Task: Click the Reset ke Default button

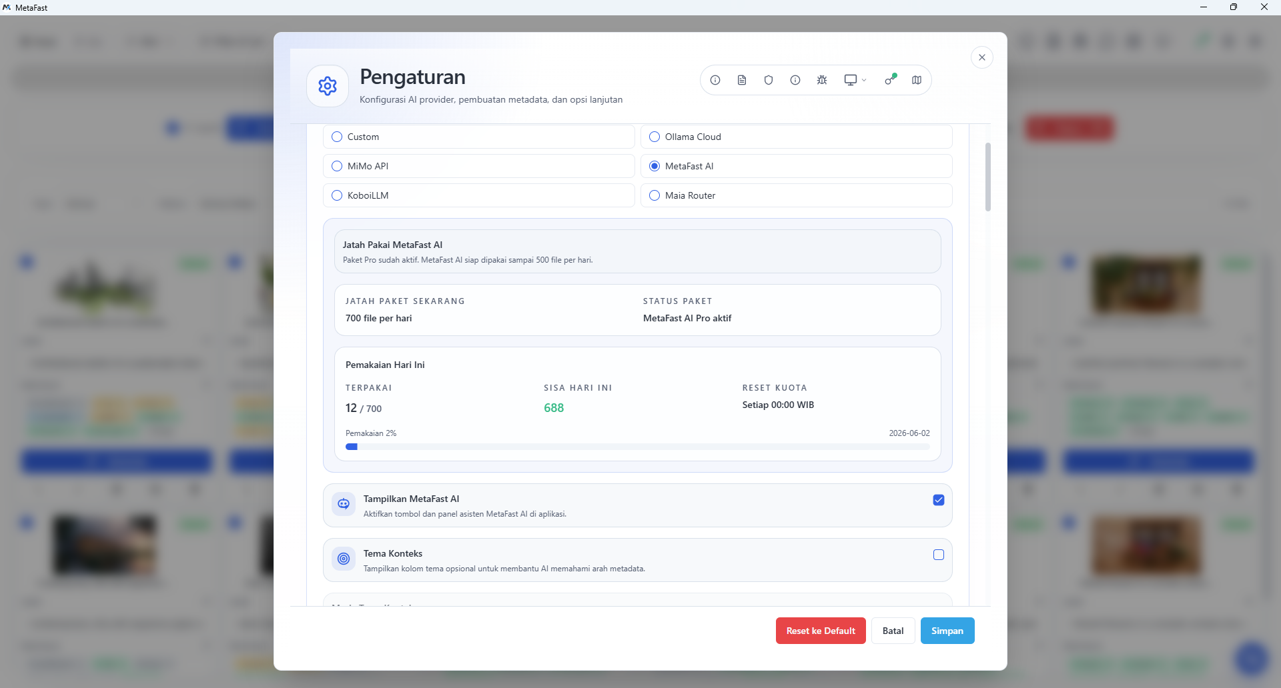Action: [x=821, y=631]
